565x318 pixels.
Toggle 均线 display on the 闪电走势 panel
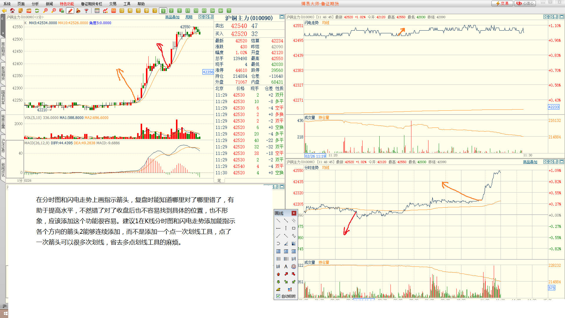[325, 22]
